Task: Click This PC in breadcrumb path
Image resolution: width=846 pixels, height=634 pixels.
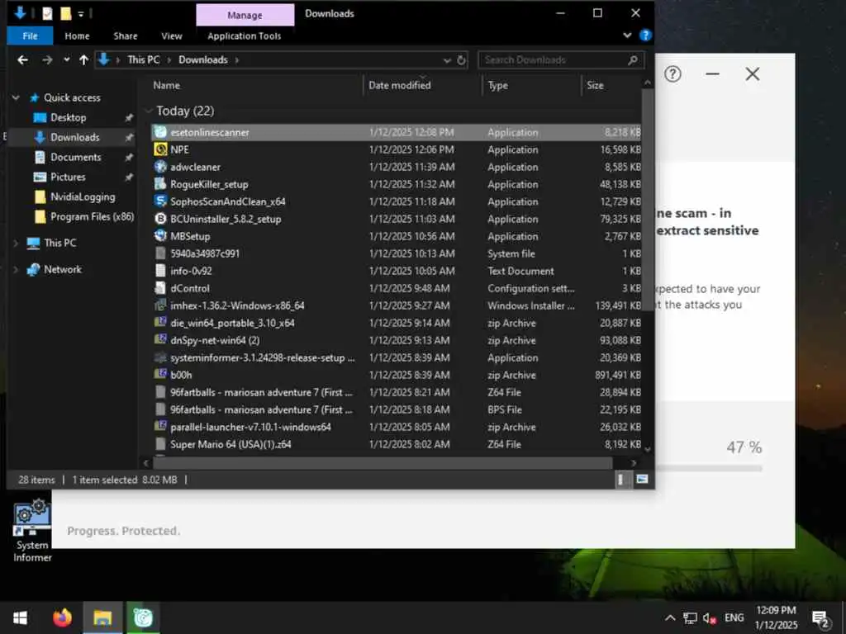Action: pyautogui.click(x=144, y=59)
